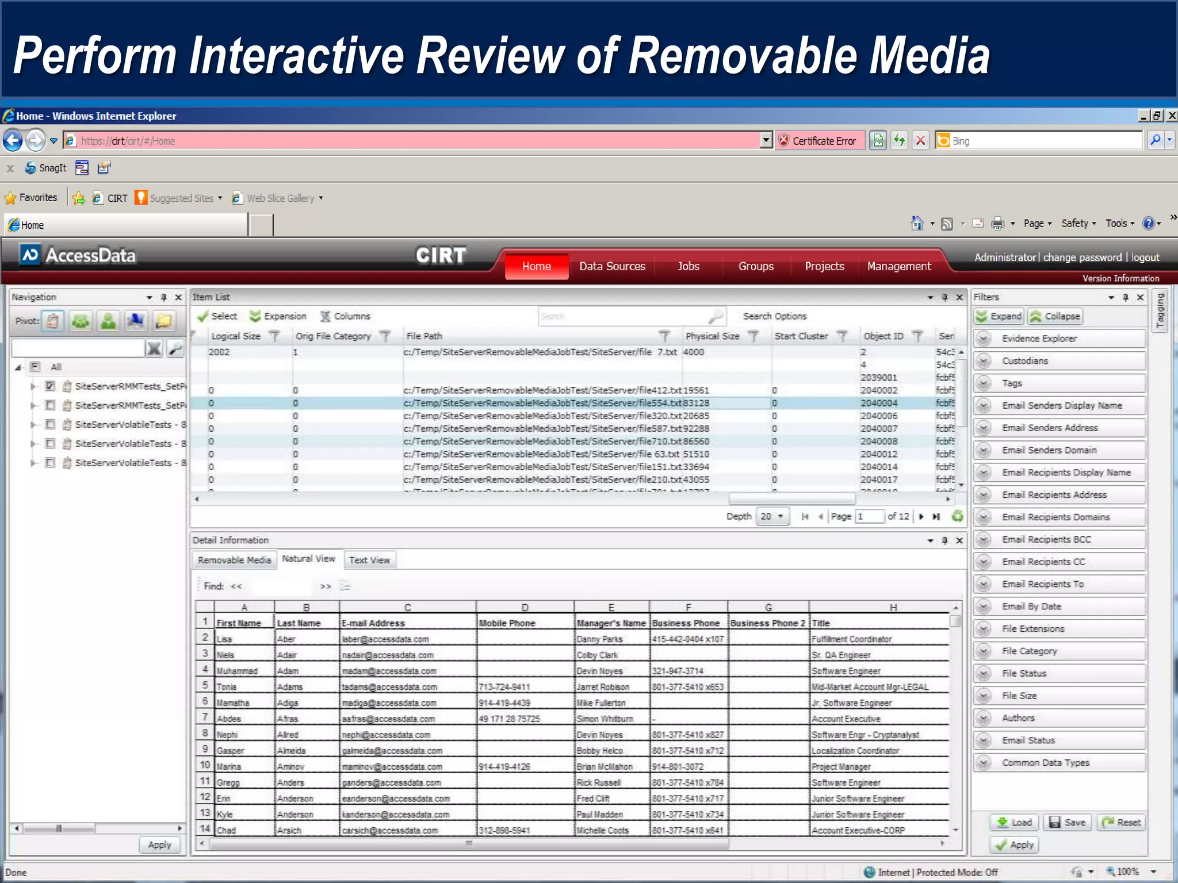Expand the Custodians filter

(984, 361)
